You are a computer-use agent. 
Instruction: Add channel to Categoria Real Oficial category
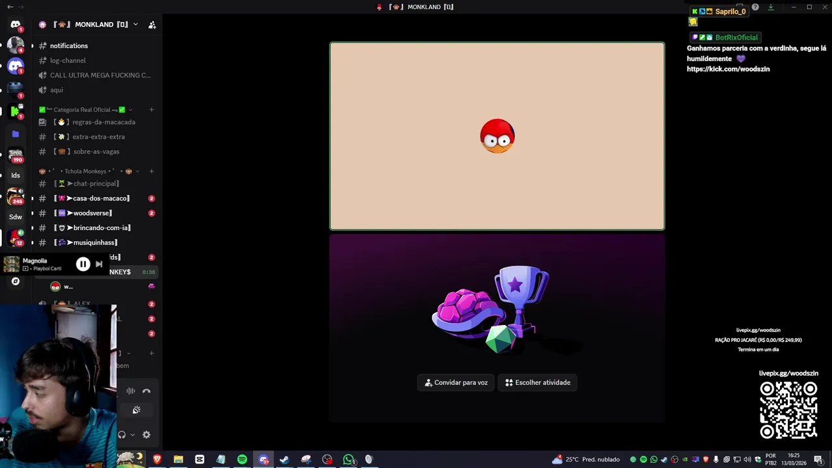151,110
